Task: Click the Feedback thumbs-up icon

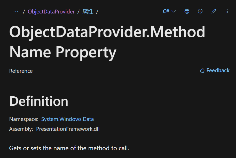Action: (202, 70)
